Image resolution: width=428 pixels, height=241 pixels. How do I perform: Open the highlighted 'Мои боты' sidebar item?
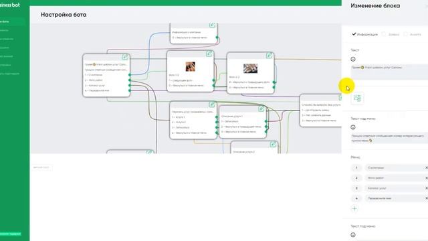click(12, 21)
